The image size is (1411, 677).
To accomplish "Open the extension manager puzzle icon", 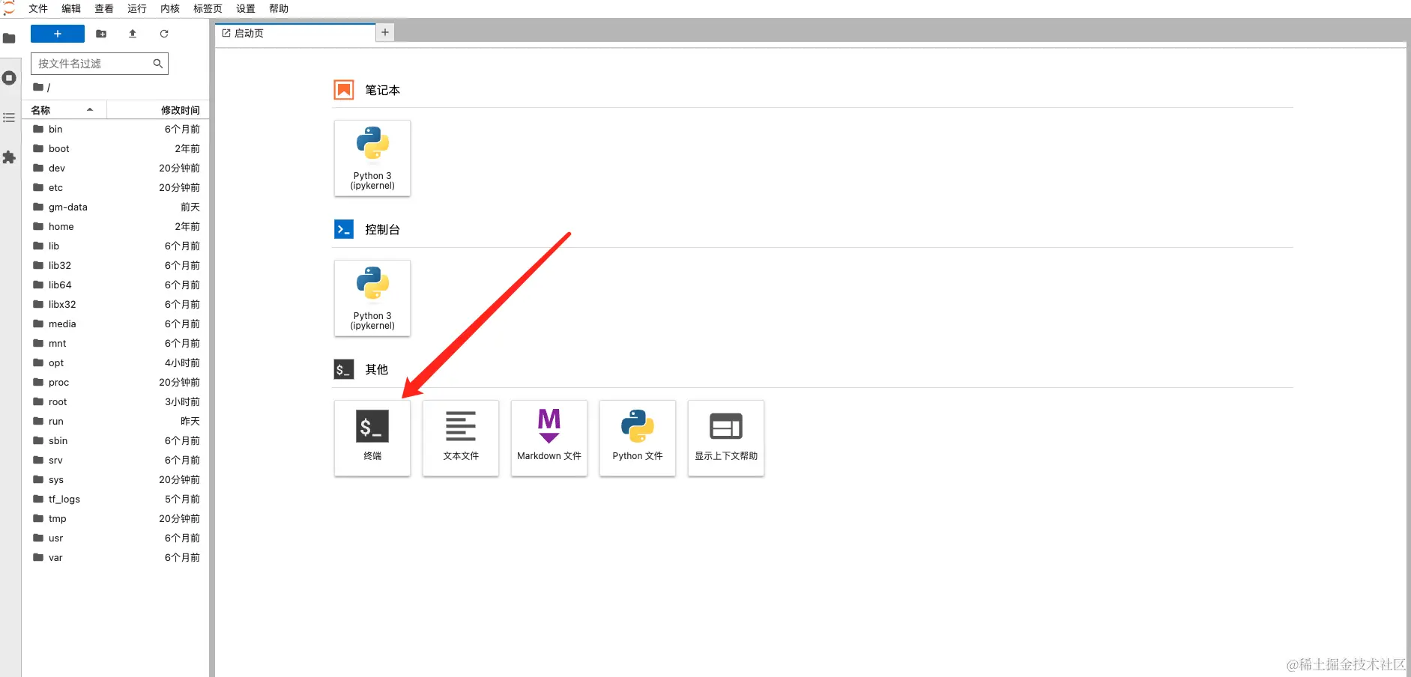I will pyautogui.click(x=10, y=157).
